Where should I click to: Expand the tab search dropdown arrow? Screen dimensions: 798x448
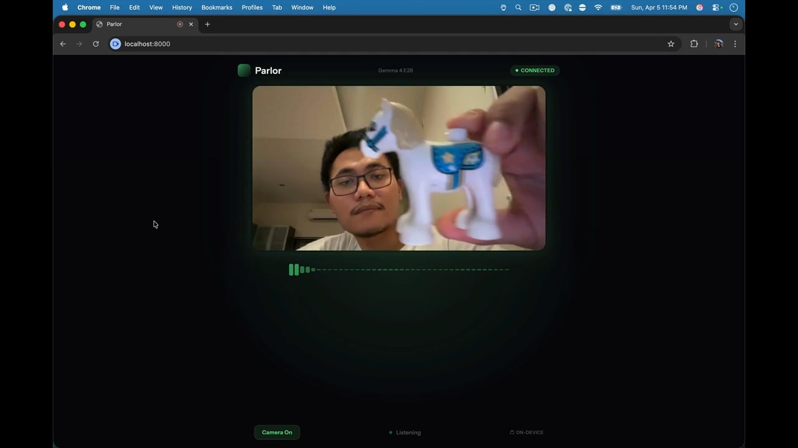pyautogui.click(x=736, y=24)
